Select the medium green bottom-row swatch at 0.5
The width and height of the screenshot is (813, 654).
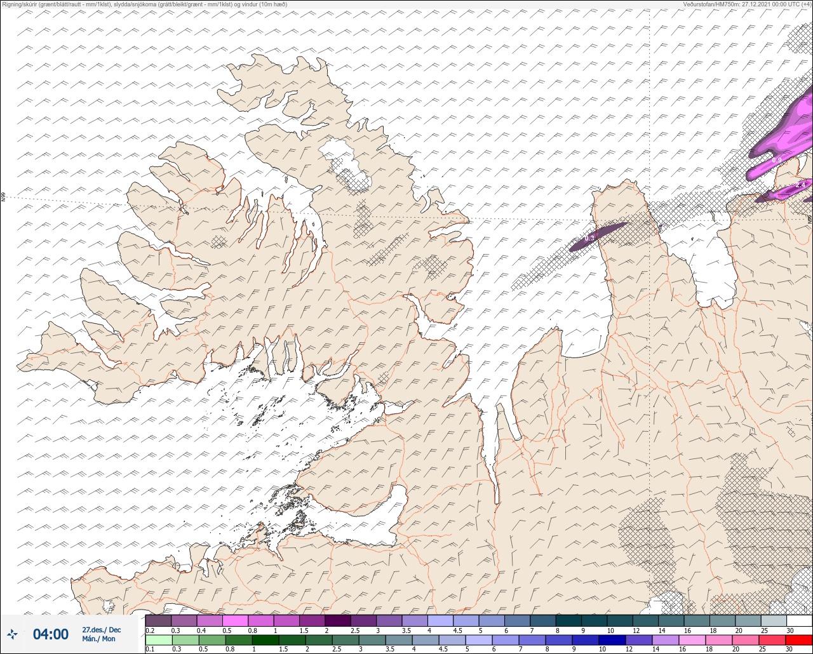(212, 639)
